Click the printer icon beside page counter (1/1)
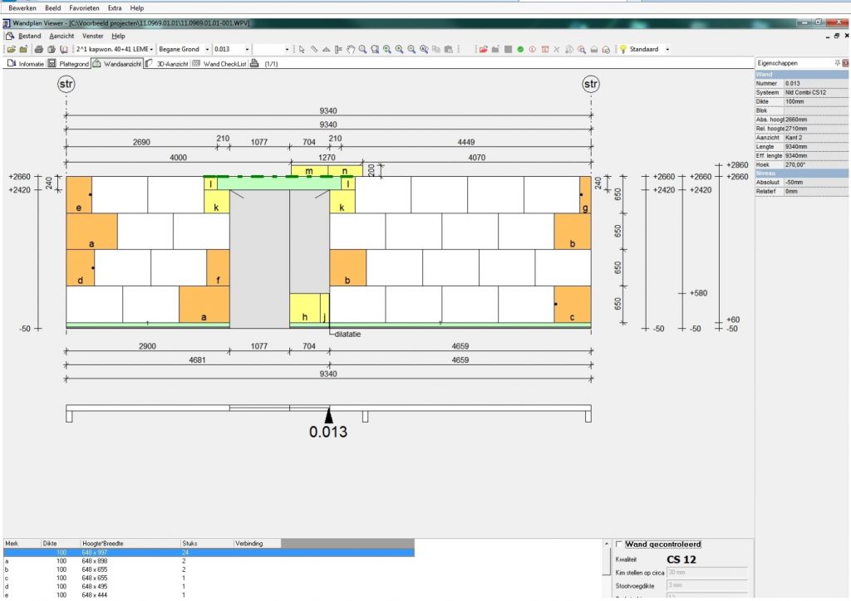Image resolution: width=851 pixels, height=601 pixels. (254, 63)
